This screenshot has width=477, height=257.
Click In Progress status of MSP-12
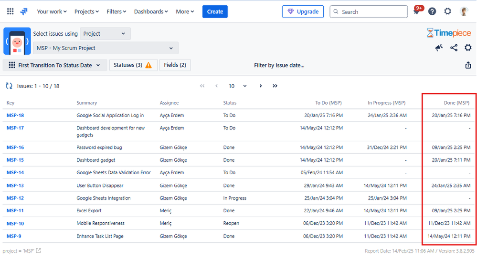(x=235, y=198)
